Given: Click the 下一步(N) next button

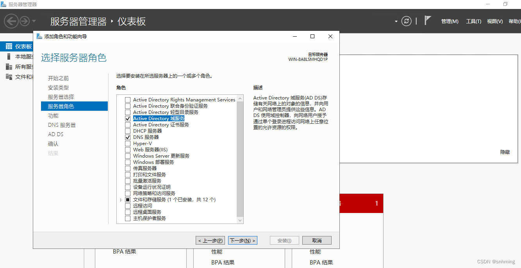Looking at the screenshot, I should [243, 240].
